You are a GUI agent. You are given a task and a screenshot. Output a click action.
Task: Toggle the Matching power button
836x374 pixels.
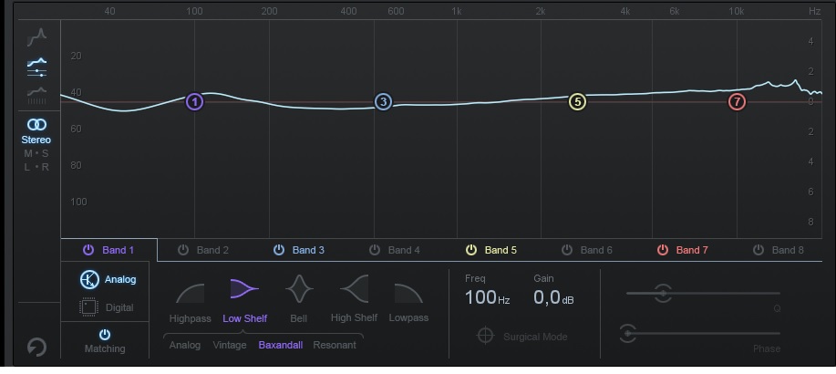tap(105, 335)
